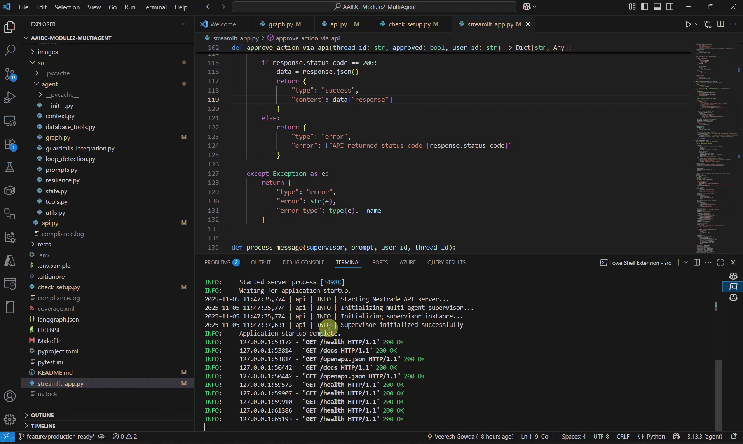Screen dimensions: 743x444
Task: Open Run and Debug view
Action: pos(10,97)
